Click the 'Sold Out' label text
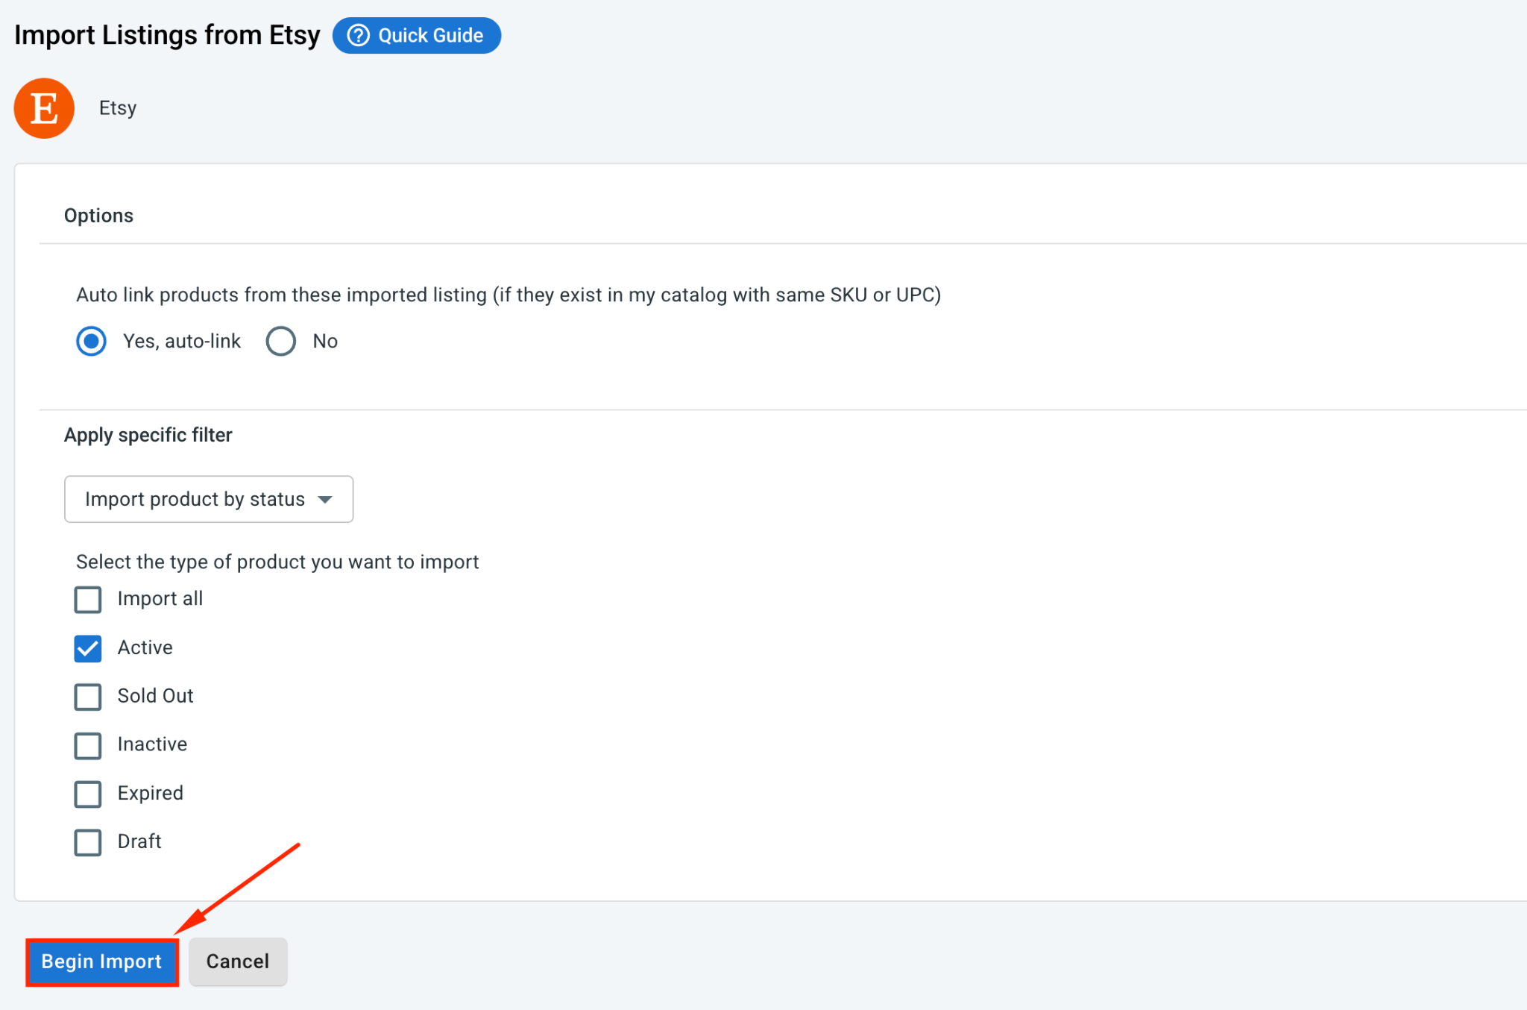1527x1010 pixels. pos(155,696)
